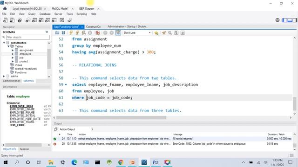Viewport: 298px width, 167px height.
Task: Toggle invisible characters display
Action: click(176, 33)
